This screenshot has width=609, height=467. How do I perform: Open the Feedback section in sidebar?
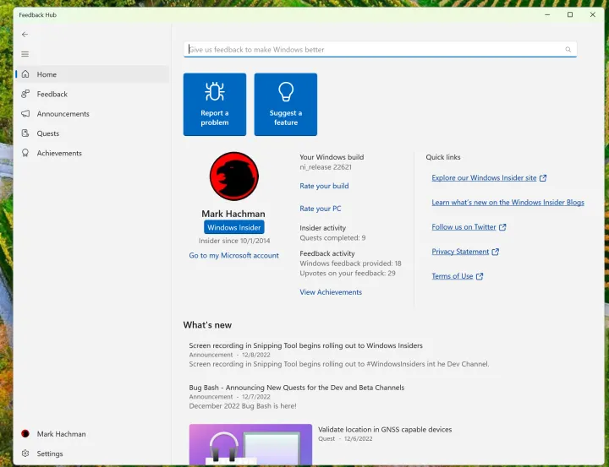52,95
